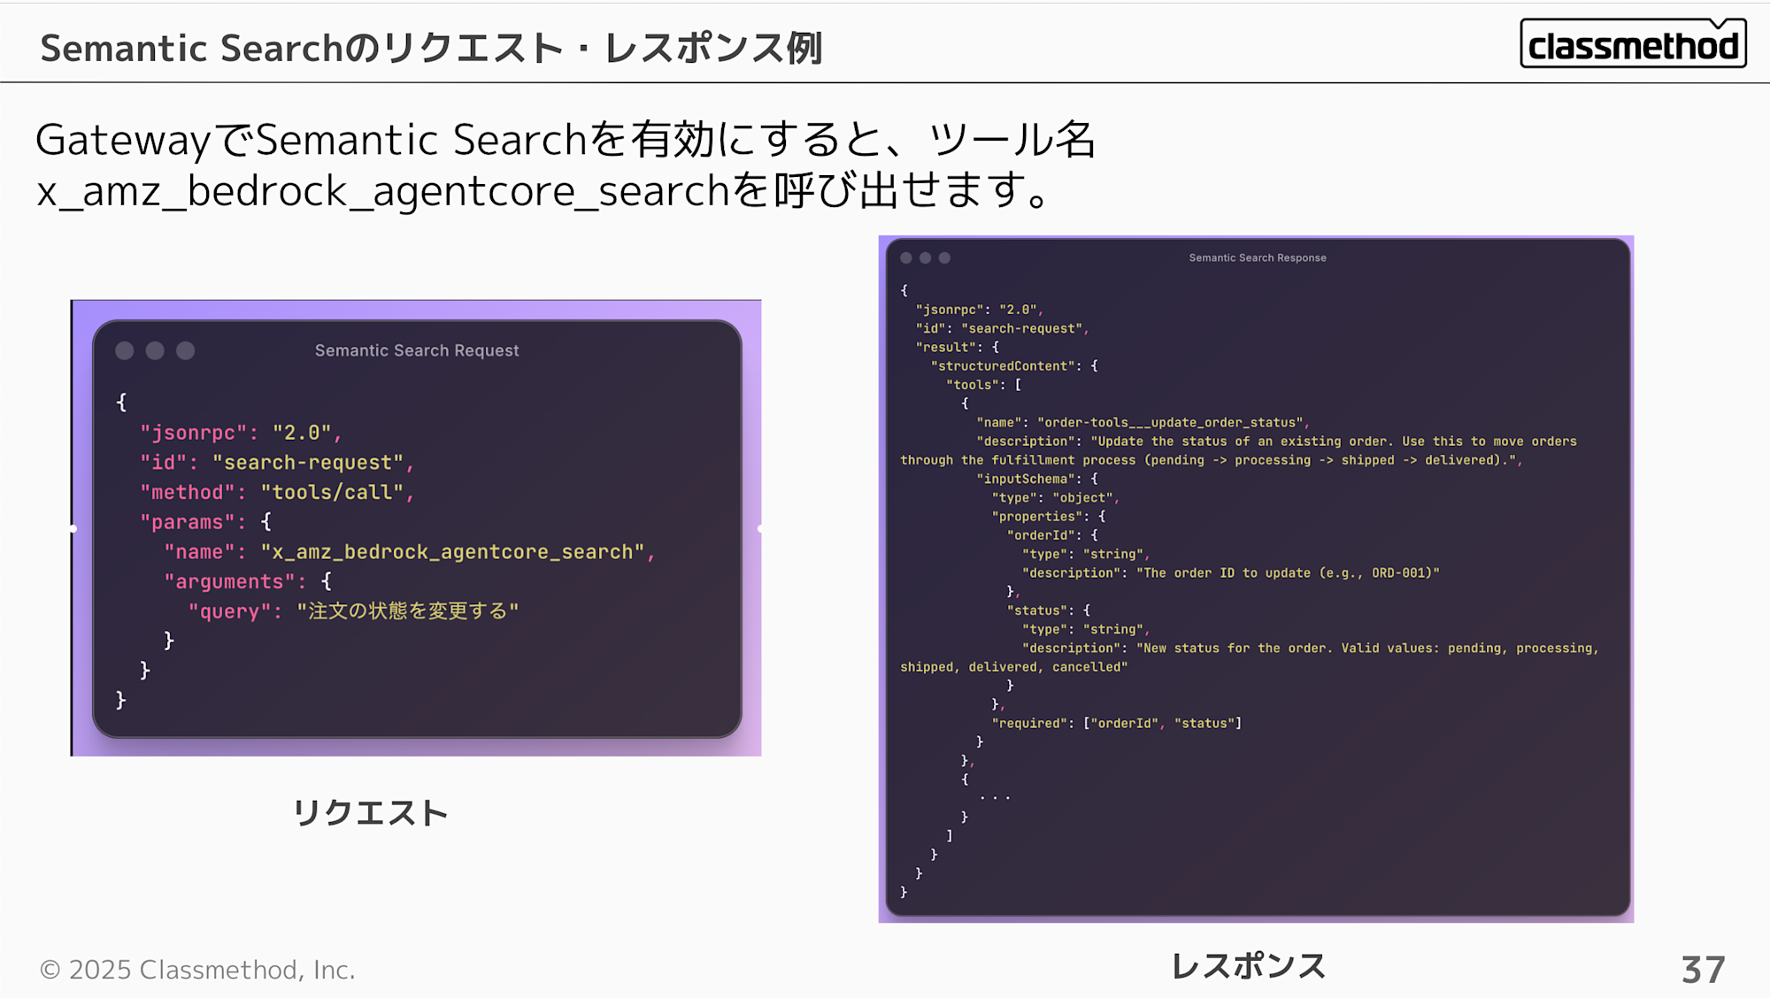Click the x_amz_bedrock_agentcore_search name value in request
This screenshot has width=1770, height=998.
[x=452, y=552]
